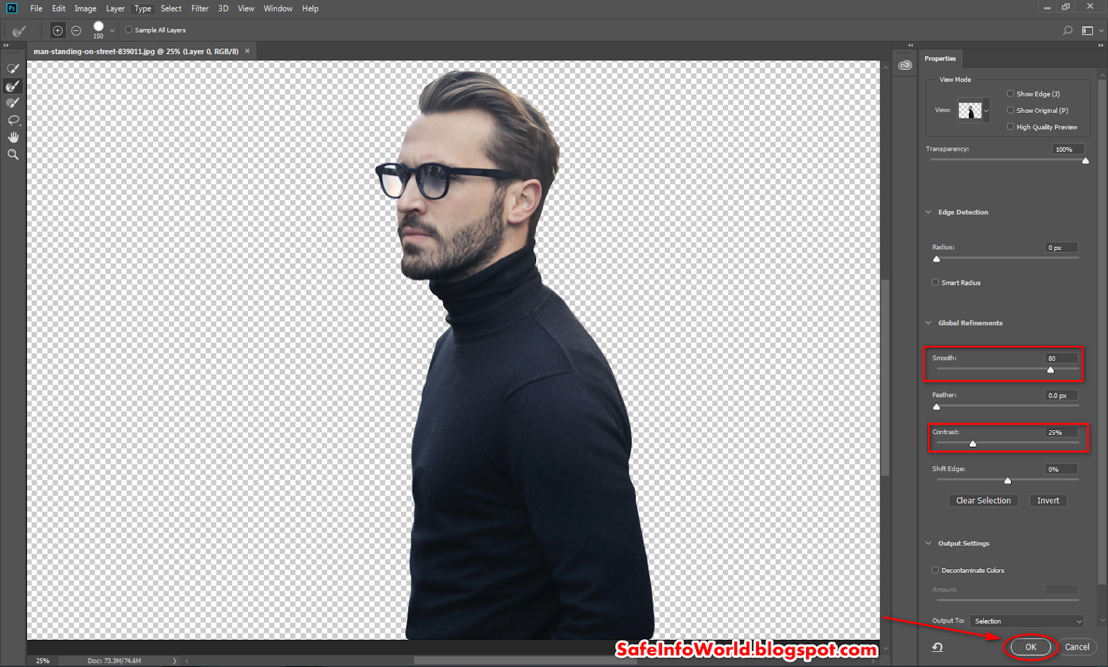Image resolution: width=1108 pixels, height=667 pixels.
Task: Open the Output To dropdown showing Selection
Action: click(1026, 621)
